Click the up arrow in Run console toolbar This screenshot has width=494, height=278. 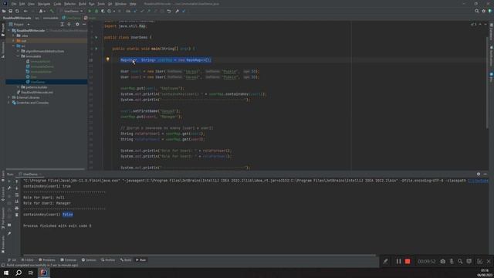point(17,181)
